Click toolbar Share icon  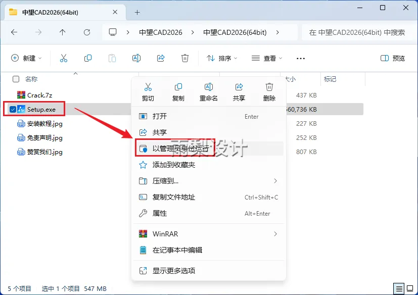pyautogui.click(x=161, y=58)
